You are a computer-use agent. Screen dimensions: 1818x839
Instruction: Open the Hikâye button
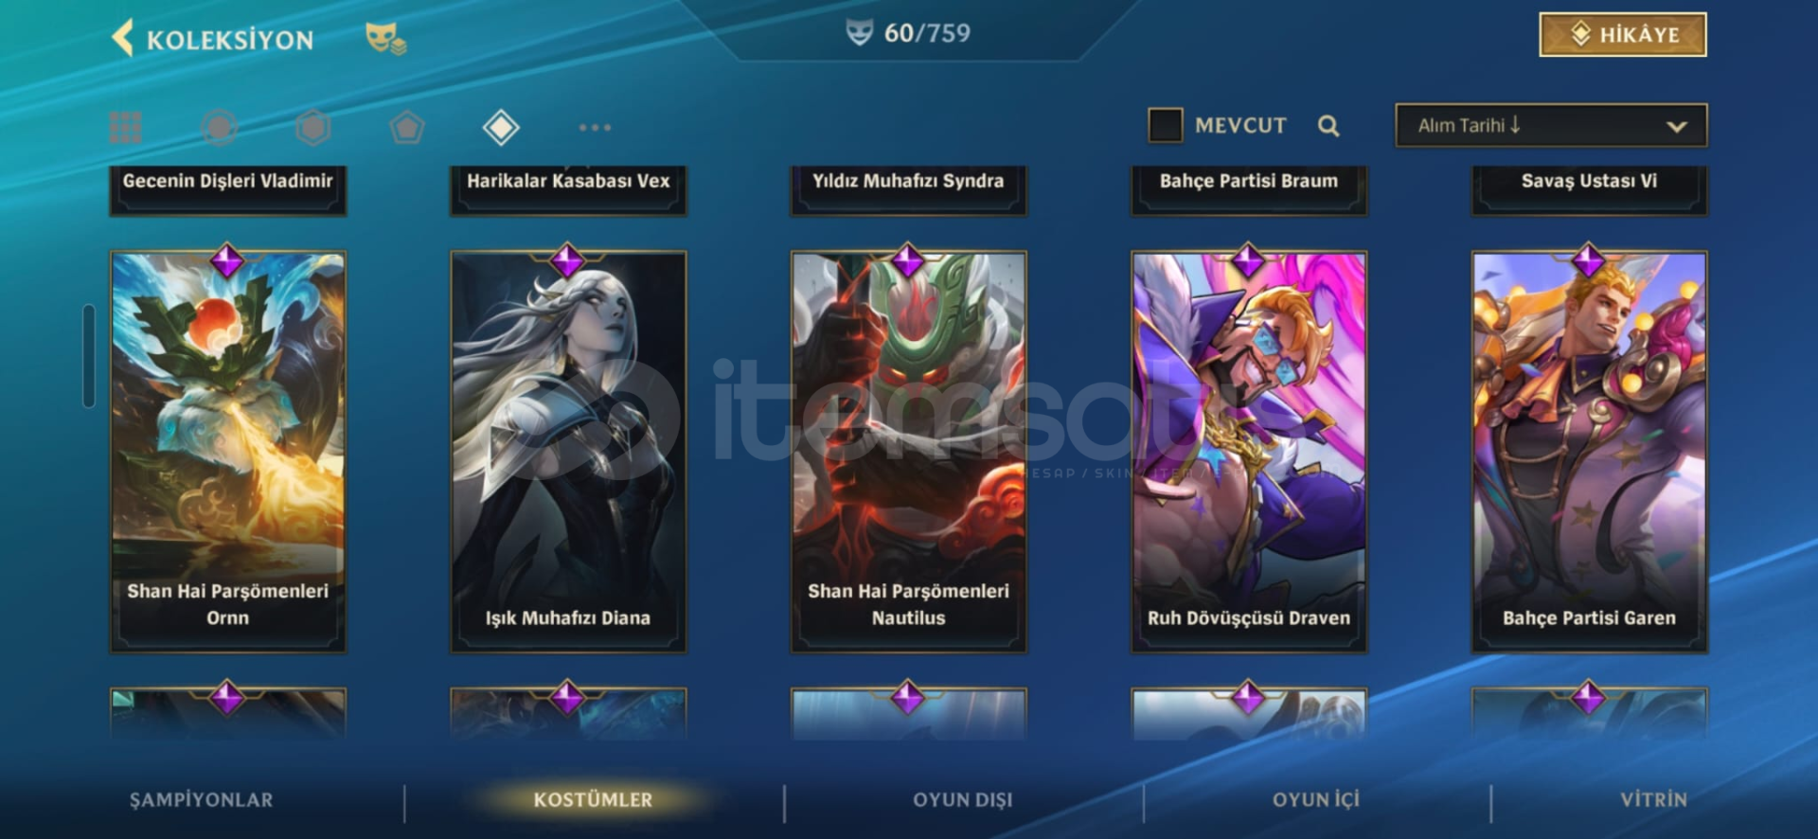point(1623,35)
